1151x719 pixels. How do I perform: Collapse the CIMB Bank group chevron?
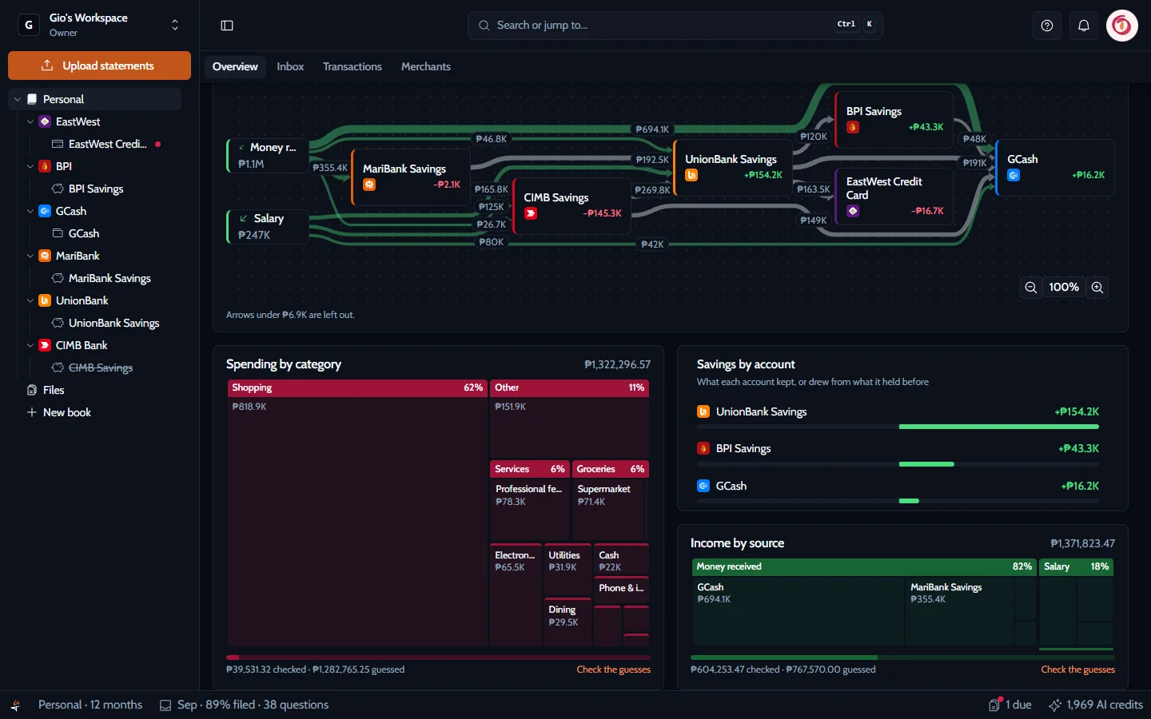[30, 345]
